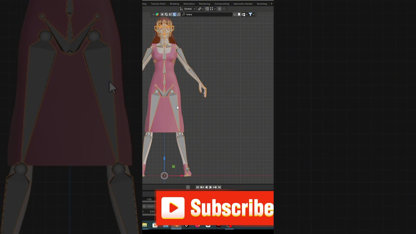Click the curved icon right of search field

coord(235,14)
